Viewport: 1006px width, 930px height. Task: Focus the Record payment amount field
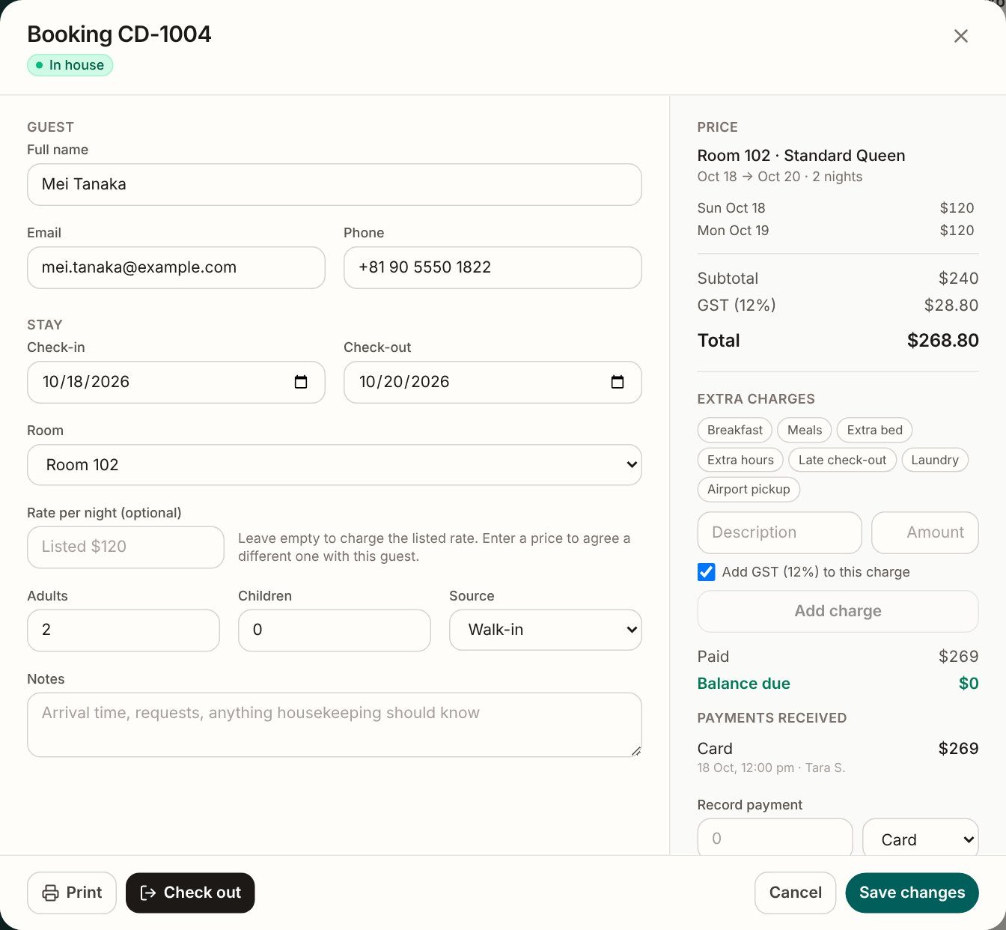pos(775,837)
